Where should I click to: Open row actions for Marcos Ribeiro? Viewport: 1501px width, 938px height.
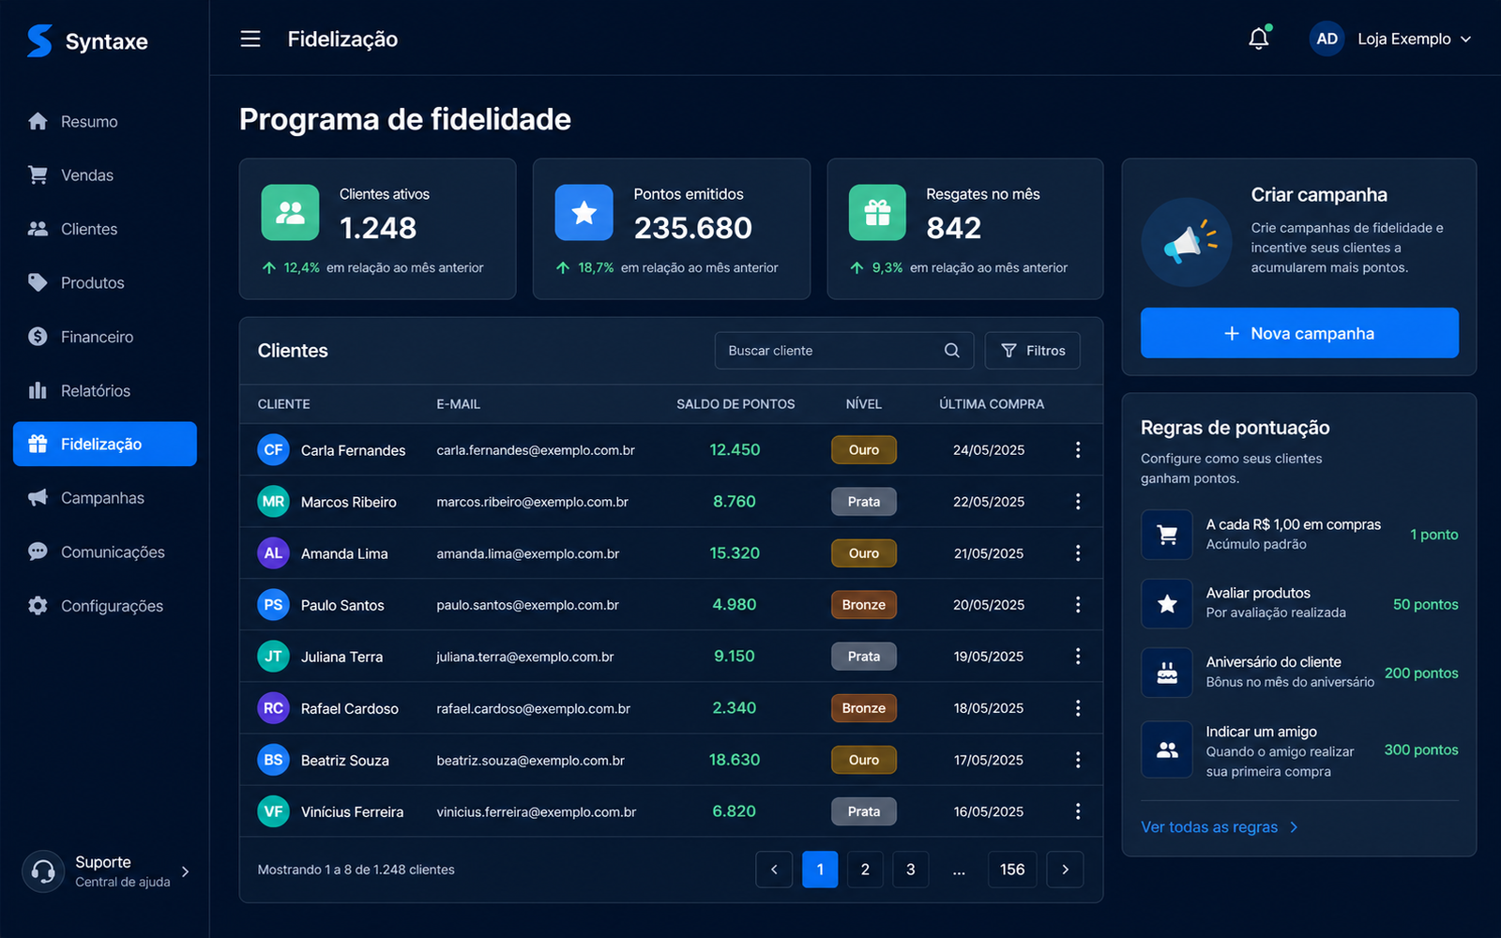pos(1078,502)
